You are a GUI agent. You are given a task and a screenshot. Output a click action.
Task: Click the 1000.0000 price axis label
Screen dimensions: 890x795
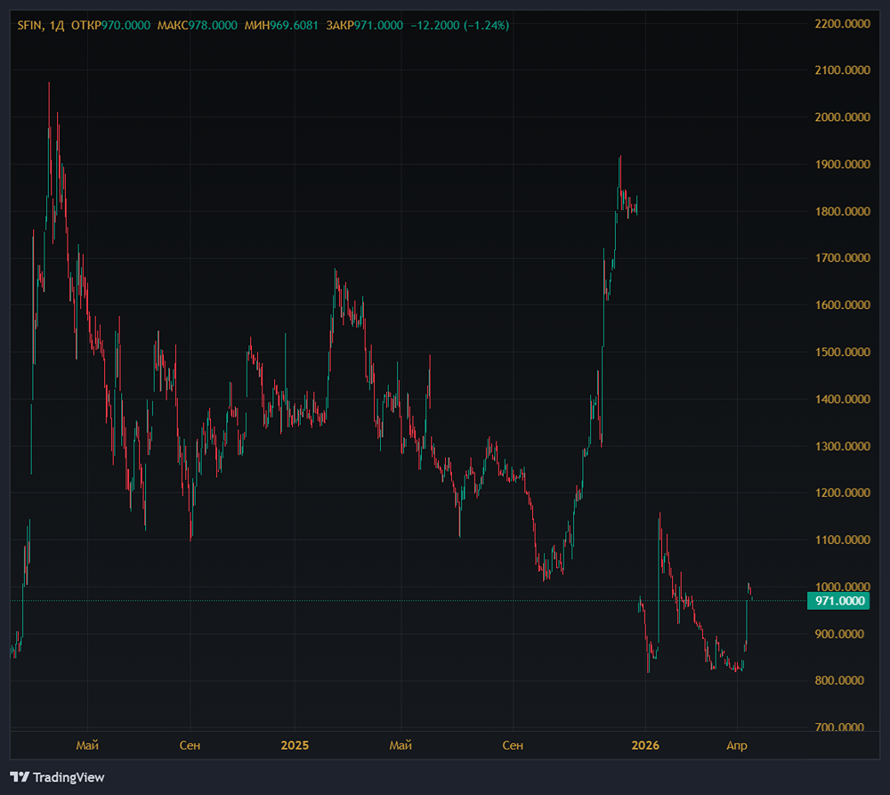[842, 587]
